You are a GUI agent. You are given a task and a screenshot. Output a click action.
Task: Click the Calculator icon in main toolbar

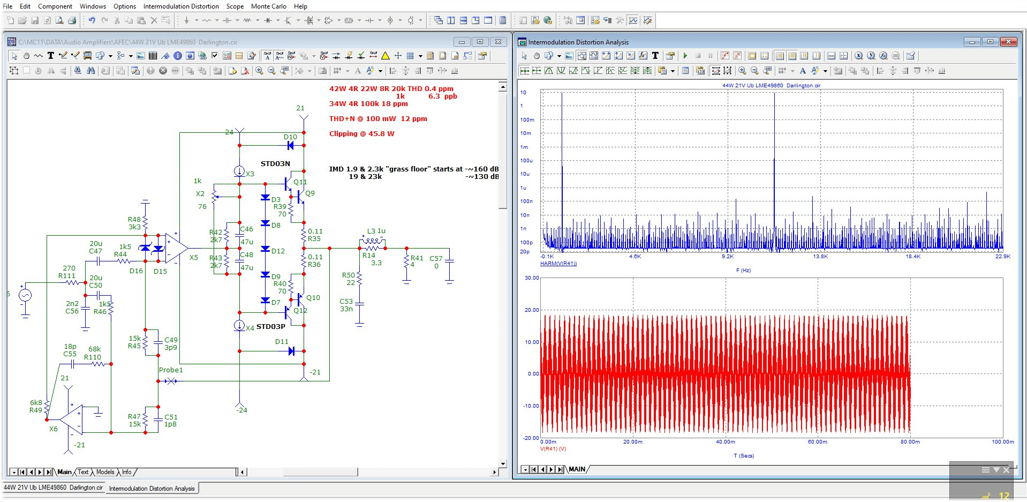503,20
